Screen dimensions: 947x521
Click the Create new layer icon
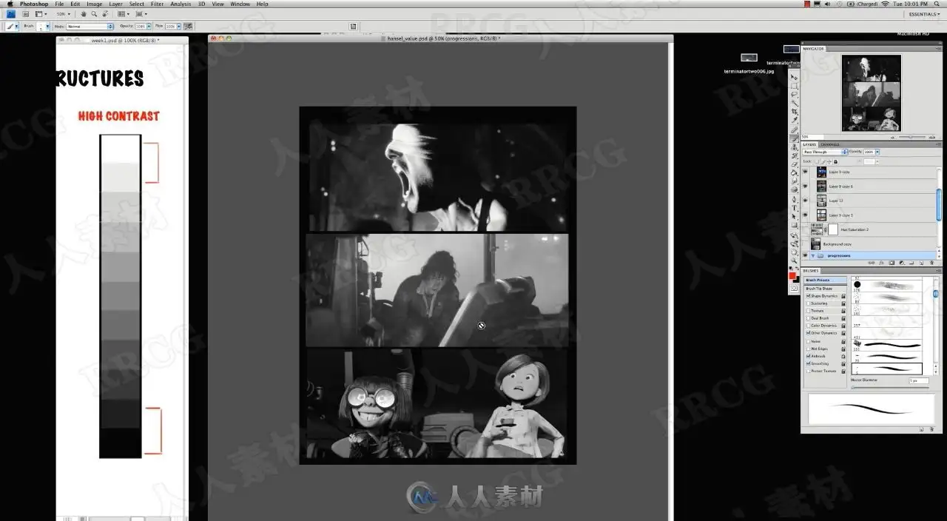921,263
